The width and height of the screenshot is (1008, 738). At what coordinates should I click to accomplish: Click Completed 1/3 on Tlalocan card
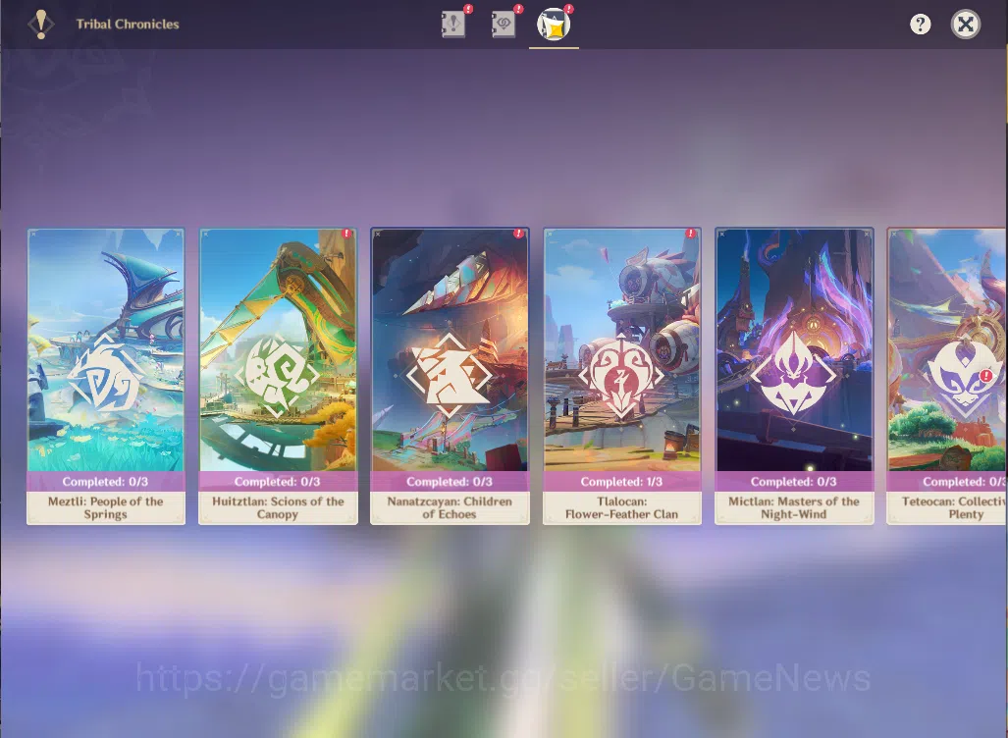pyautogui.click(x=621, y=482)
